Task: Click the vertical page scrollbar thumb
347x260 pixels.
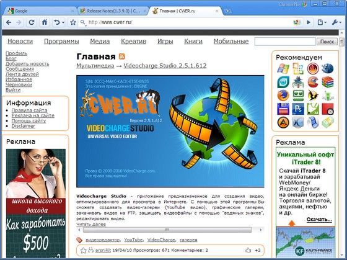Action: pyautogui.click(x=341, y=42)
